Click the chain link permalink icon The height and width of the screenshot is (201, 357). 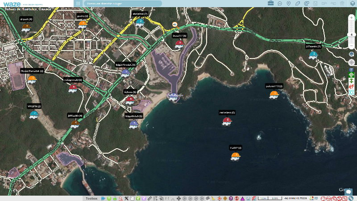click(351, 198)
